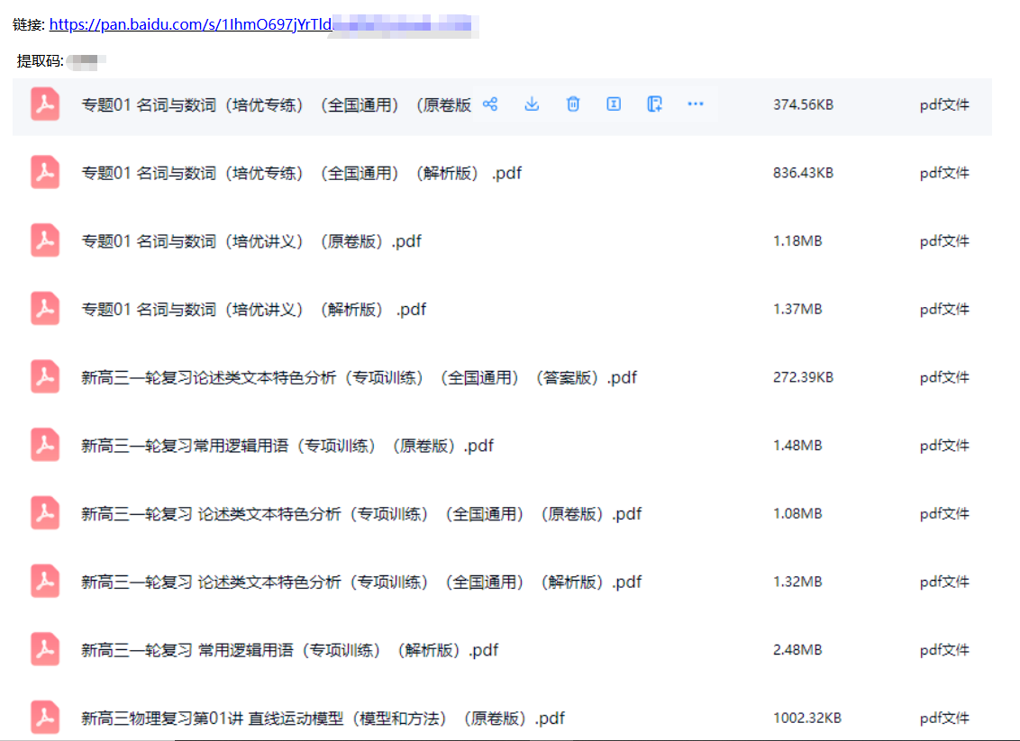Image resolution: width=1020 pixels, height=741 pixels.
Task: Click pdf文件 type in the 2.48MB row
Action: point(944,651)
